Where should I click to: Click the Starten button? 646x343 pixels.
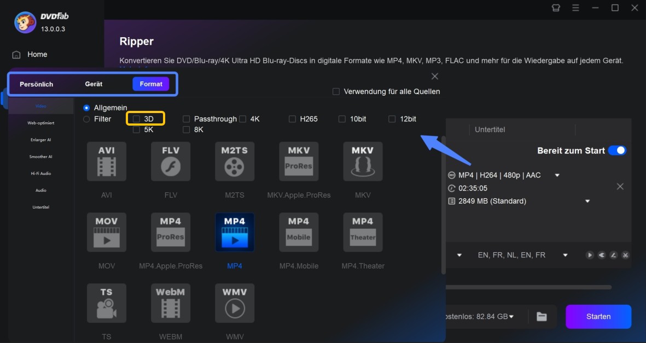click(x=598, y=317)
